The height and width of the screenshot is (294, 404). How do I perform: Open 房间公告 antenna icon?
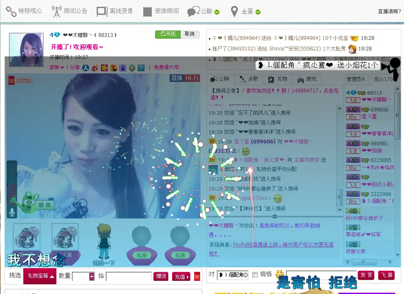57,11
